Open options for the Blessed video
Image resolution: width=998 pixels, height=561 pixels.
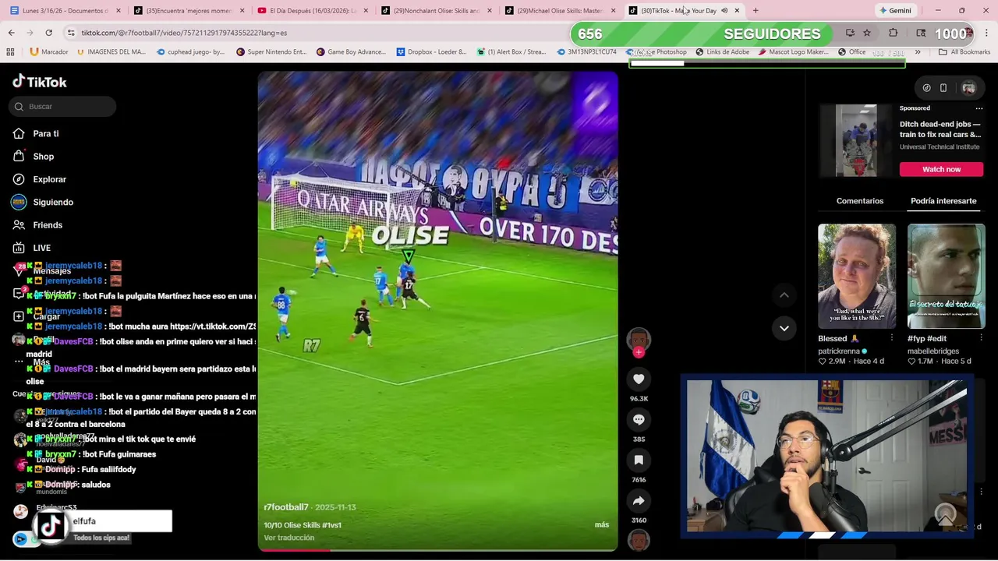point(892,338)
